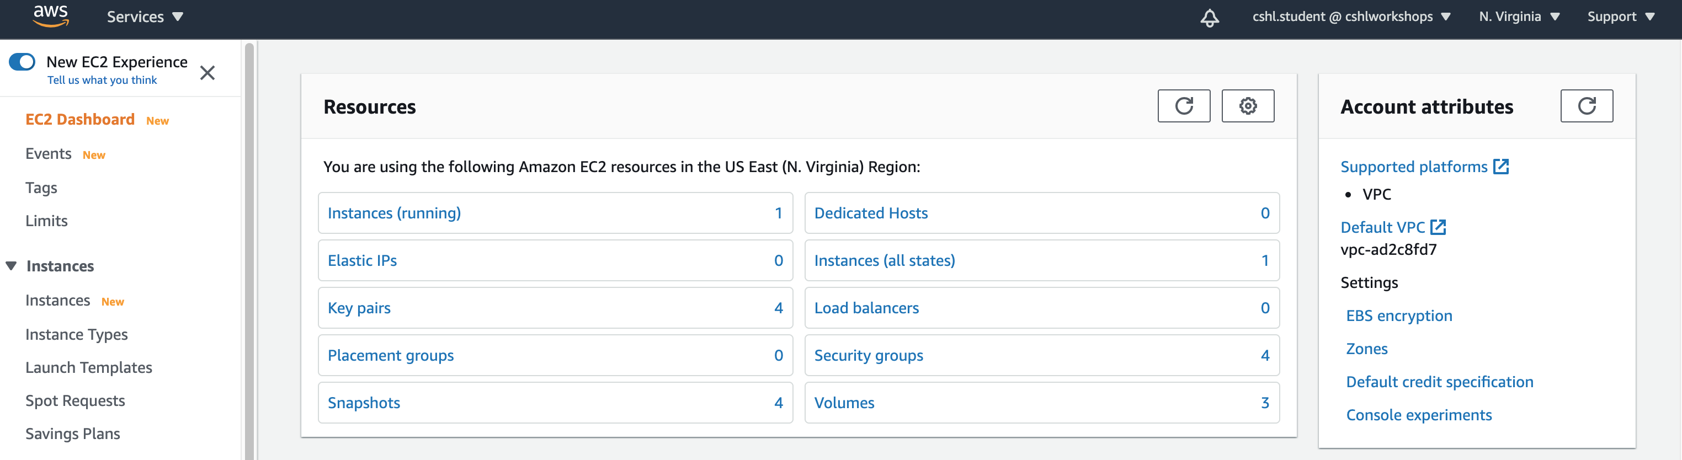Open Default VPC external link icon
This screenshot has width=1682, height=460.
click(1439, 227)
